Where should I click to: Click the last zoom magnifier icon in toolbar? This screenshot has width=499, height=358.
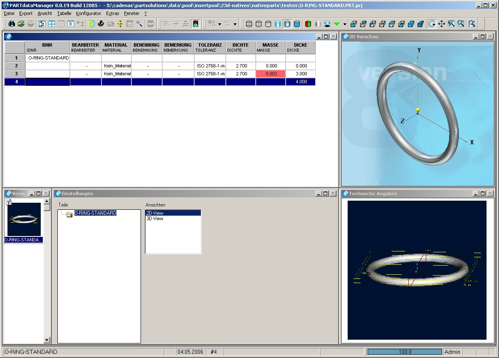point(472,24)
